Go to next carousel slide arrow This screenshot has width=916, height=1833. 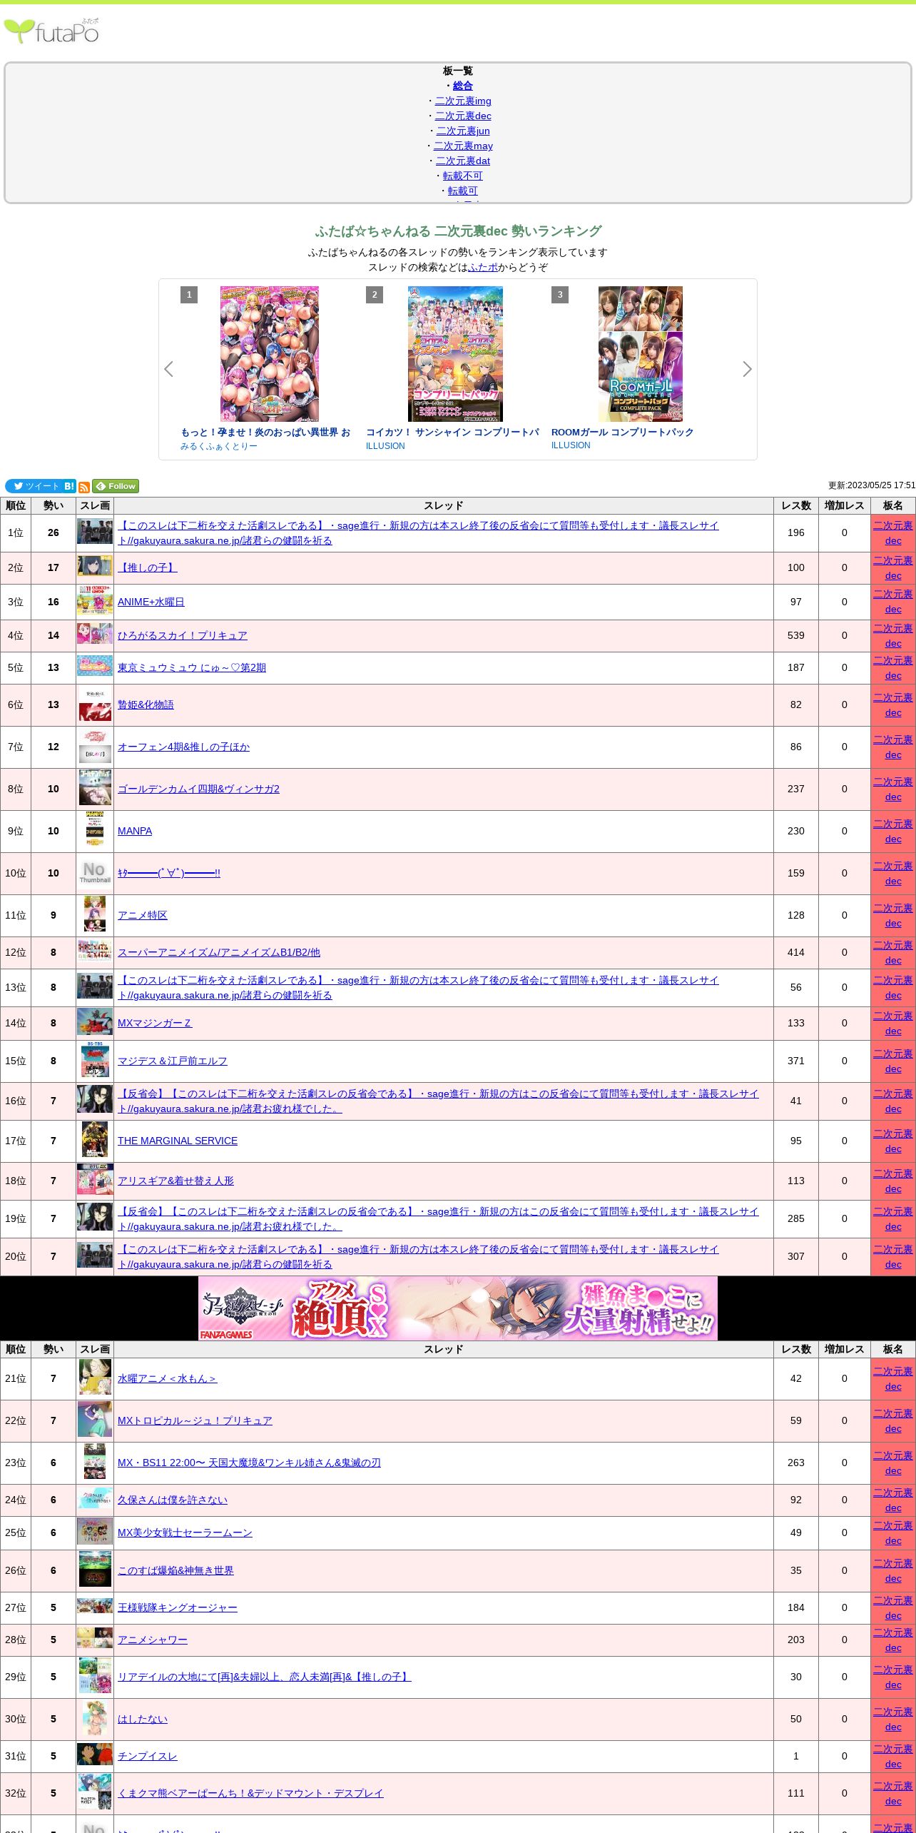747,369
